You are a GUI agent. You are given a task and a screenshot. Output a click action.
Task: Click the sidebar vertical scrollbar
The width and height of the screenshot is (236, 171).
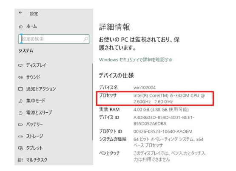click(92, 102)
